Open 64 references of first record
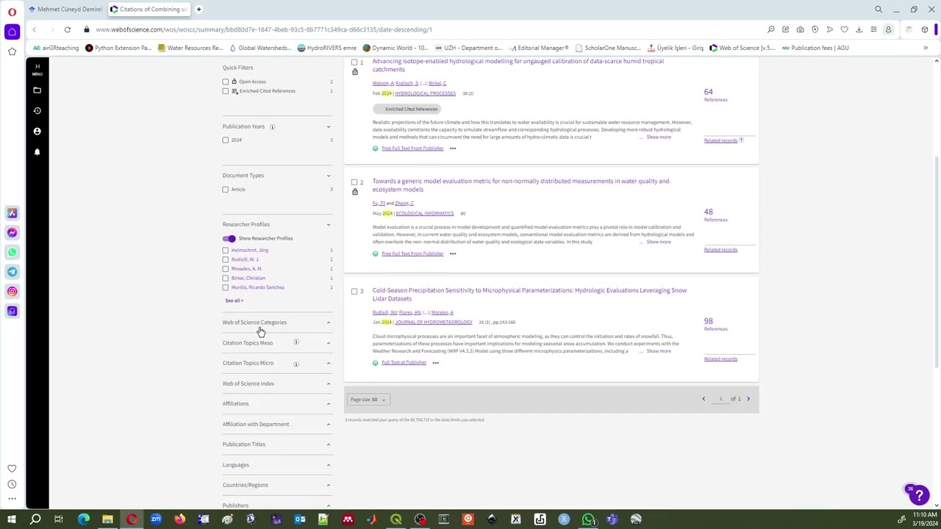Image resolution: width=941 pixels, height=529 pixels. coord(709,92)
